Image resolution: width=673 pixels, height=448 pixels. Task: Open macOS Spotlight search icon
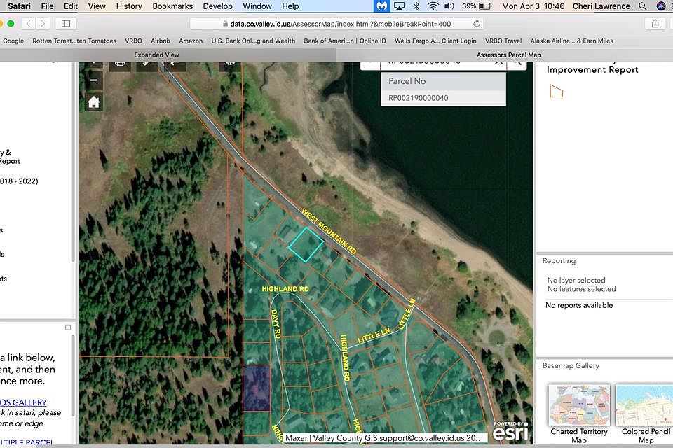pyautogui.click(x=644, y=6)
